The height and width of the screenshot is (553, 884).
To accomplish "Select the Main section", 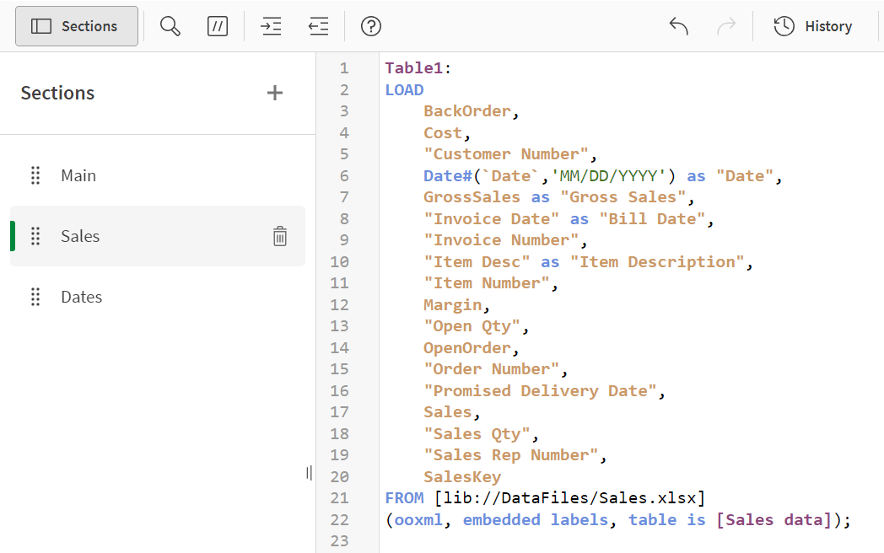I will [x=158, y=175].
